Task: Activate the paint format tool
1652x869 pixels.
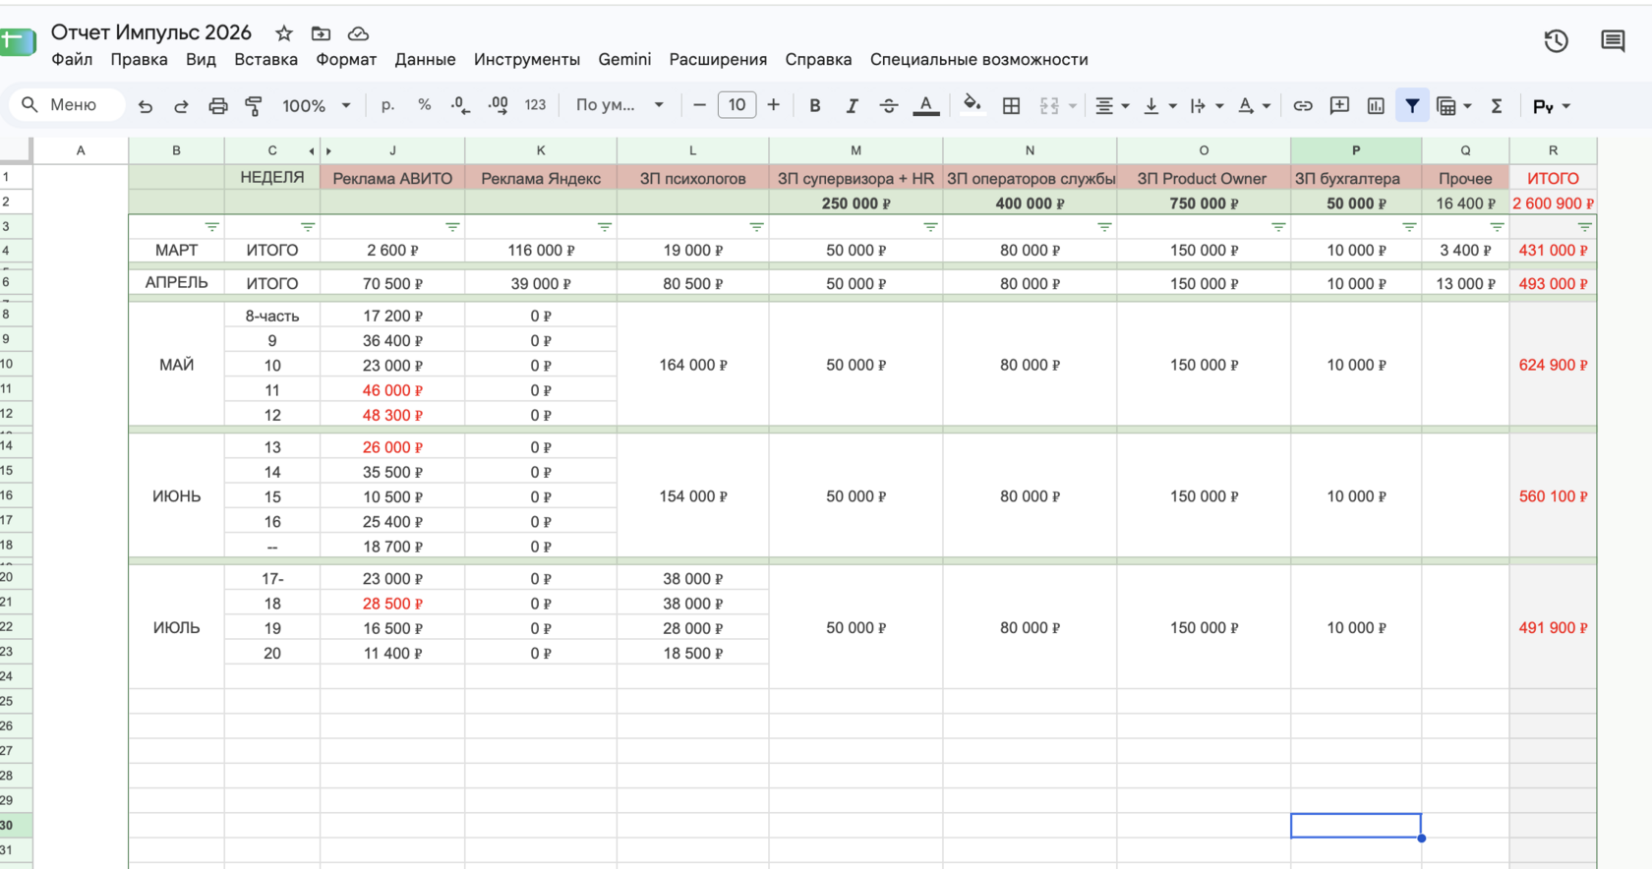Action: (x=254, y=106)
